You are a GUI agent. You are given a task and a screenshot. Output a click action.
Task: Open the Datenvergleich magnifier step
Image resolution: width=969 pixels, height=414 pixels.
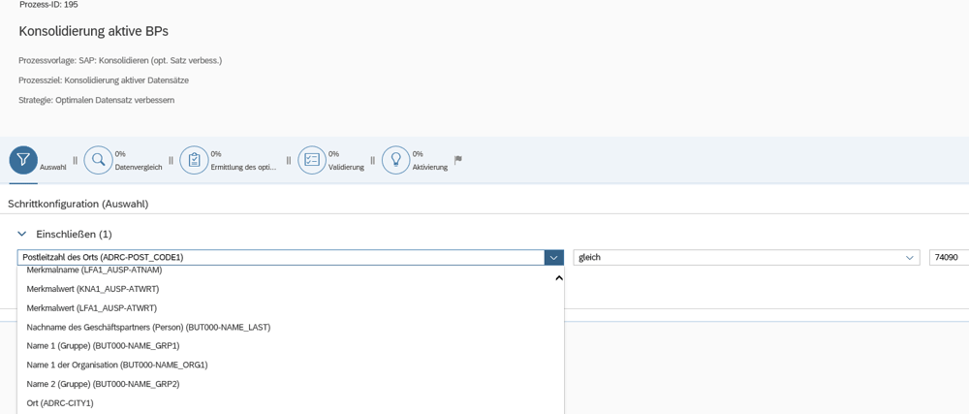[x=98, y=160]
